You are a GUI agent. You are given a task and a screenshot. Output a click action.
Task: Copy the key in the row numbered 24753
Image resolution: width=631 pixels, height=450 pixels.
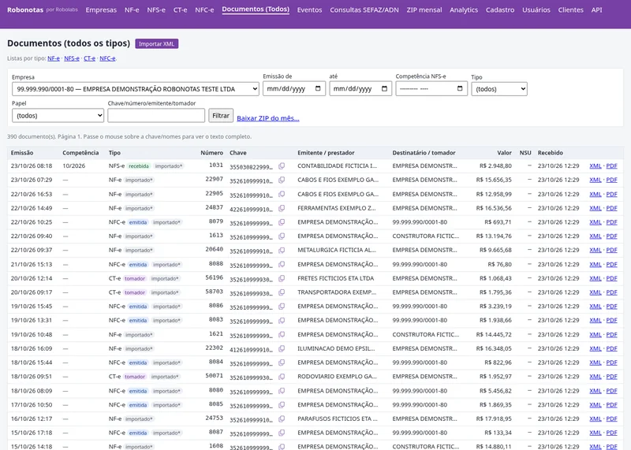[x=282, y=418]
